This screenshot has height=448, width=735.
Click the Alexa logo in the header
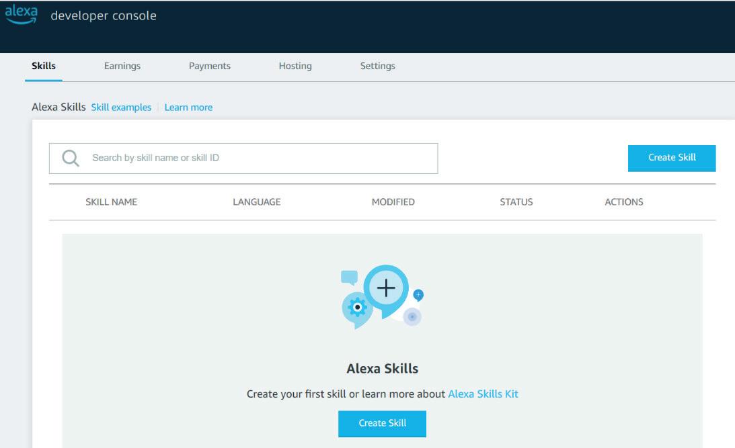pyautogui.click(x=21, y=14)
